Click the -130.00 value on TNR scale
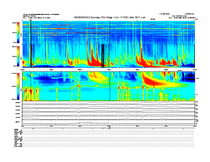 pos(14,86)
